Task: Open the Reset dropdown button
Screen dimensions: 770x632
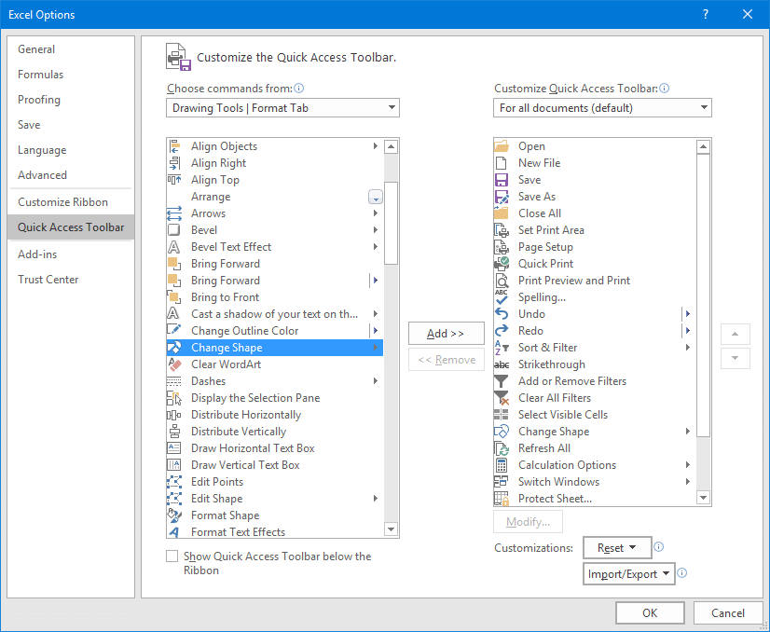Action: 616,548
